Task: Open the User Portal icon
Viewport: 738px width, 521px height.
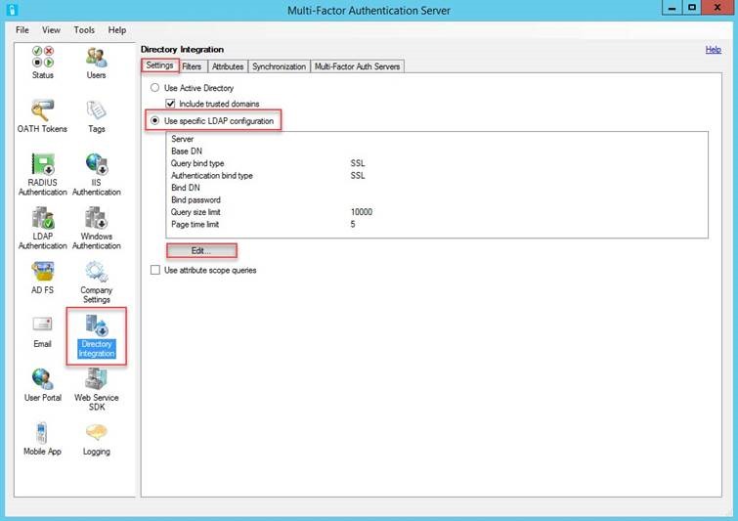Action: (42, 379)
